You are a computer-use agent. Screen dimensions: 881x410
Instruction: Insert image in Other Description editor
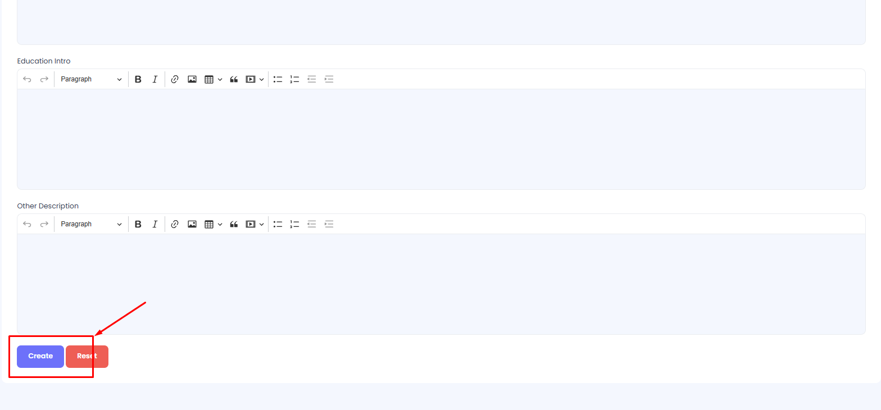click(x=192, y=224)
